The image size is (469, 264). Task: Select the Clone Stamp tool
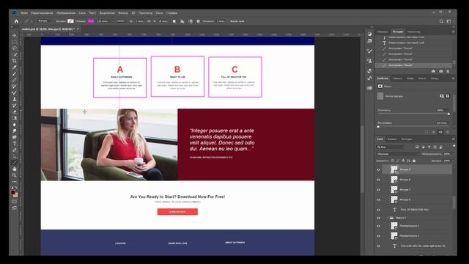[x=15, y=99]
